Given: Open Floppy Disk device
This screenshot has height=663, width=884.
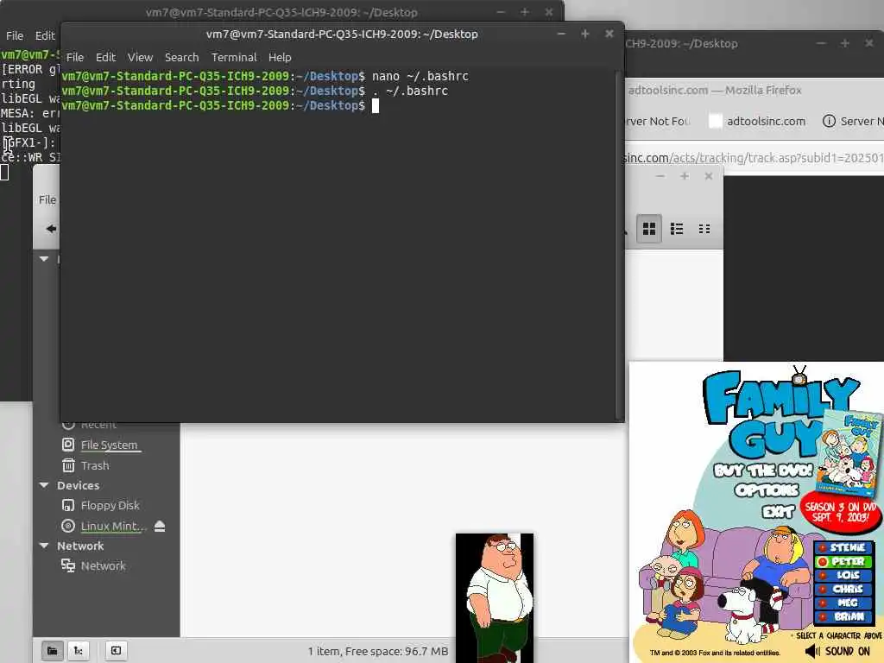Looking at the screenshot, I should [x=110, y=505].
